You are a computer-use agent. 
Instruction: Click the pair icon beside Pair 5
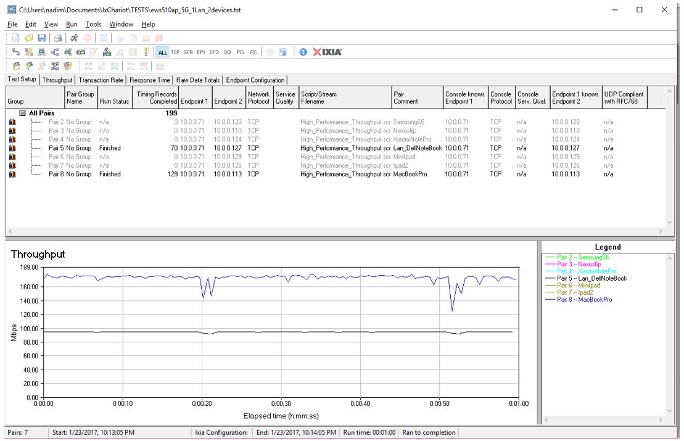(12, 148)
